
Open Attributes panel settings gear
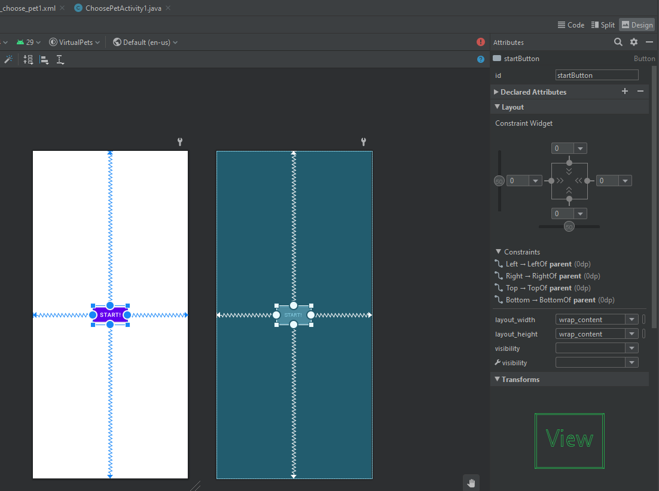coord(634,42)
